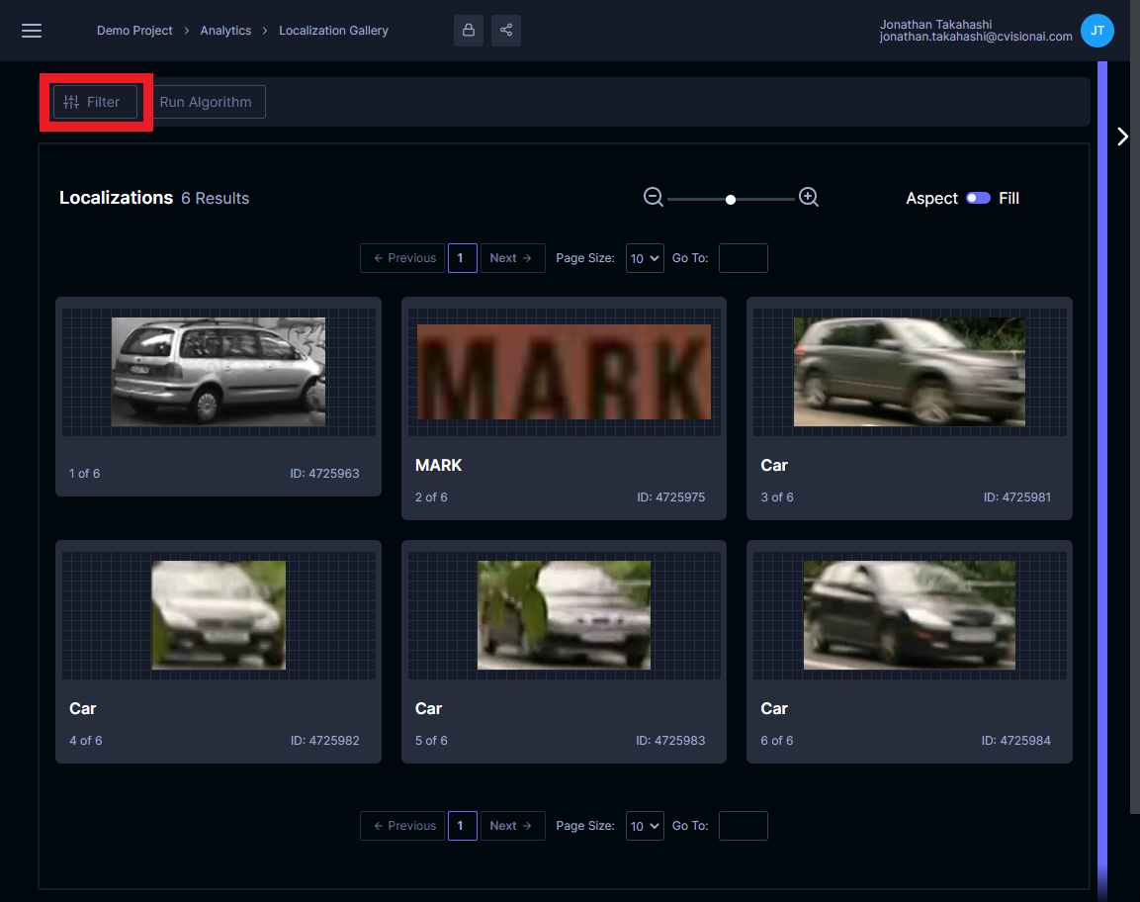The width and height of the screenshot is (1140, 902).
Task: Click the Run Algorithm button
Action: point(206,102)
